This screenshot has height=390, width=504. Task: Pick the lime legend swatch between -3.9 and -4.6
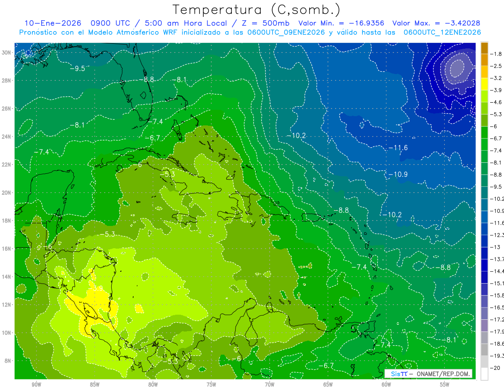[484, 96]
